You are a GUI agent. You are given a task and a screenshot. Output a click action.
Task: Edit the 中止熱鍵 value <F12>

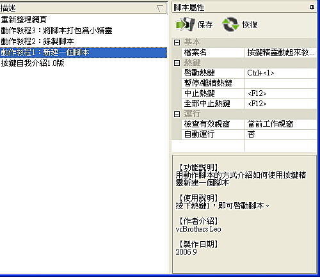point(281,93)
